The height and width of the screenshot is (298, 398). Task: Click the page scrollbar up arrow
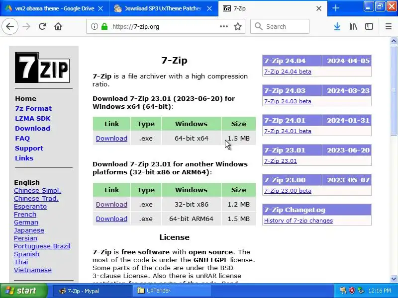tap(394, 41)
